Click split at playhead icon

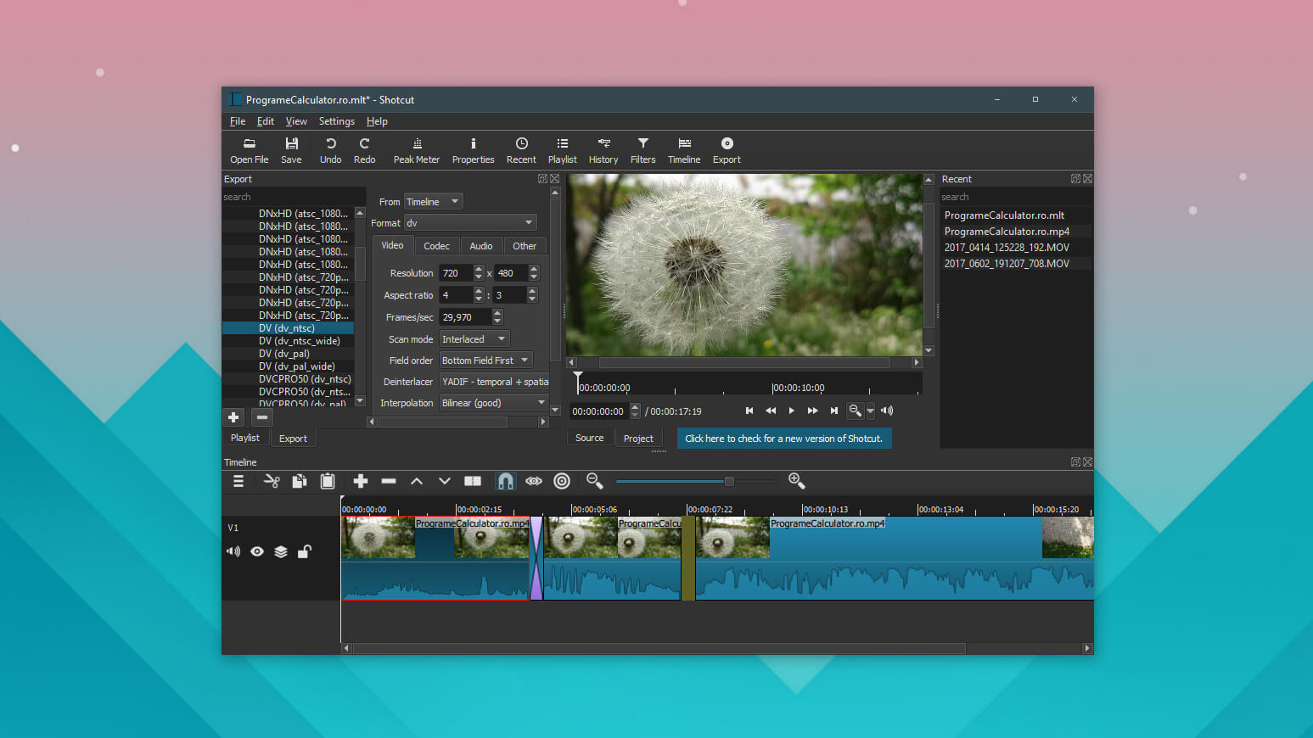click(473, 482)
